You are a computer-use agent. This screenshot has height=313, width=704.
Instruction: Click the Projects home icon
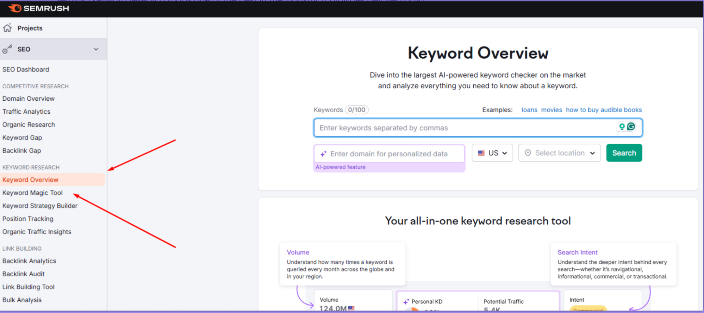pyautogui.click(x=7, y=28)
